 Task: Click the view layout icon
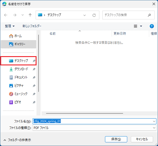pos(135,26)
